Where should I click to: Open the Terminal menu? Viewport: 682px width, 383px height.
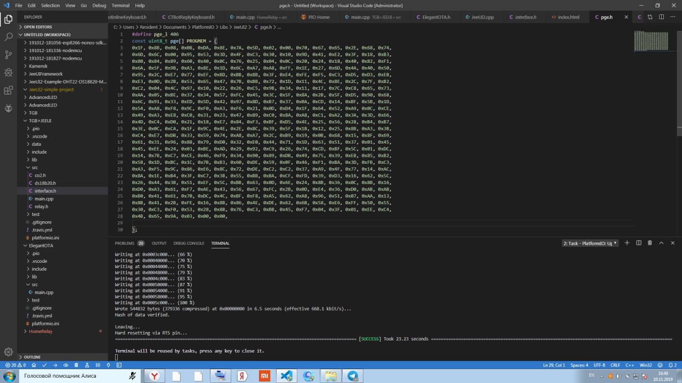click(120, 5)
